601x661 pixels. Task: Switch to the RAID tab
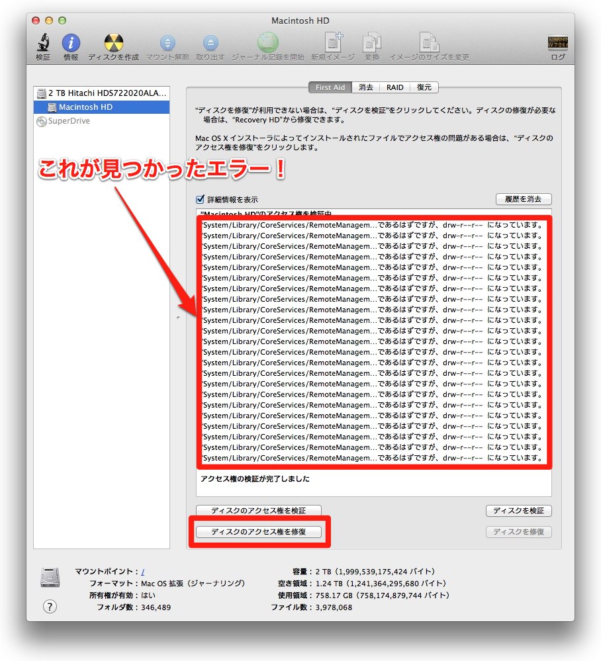point(395,87)
